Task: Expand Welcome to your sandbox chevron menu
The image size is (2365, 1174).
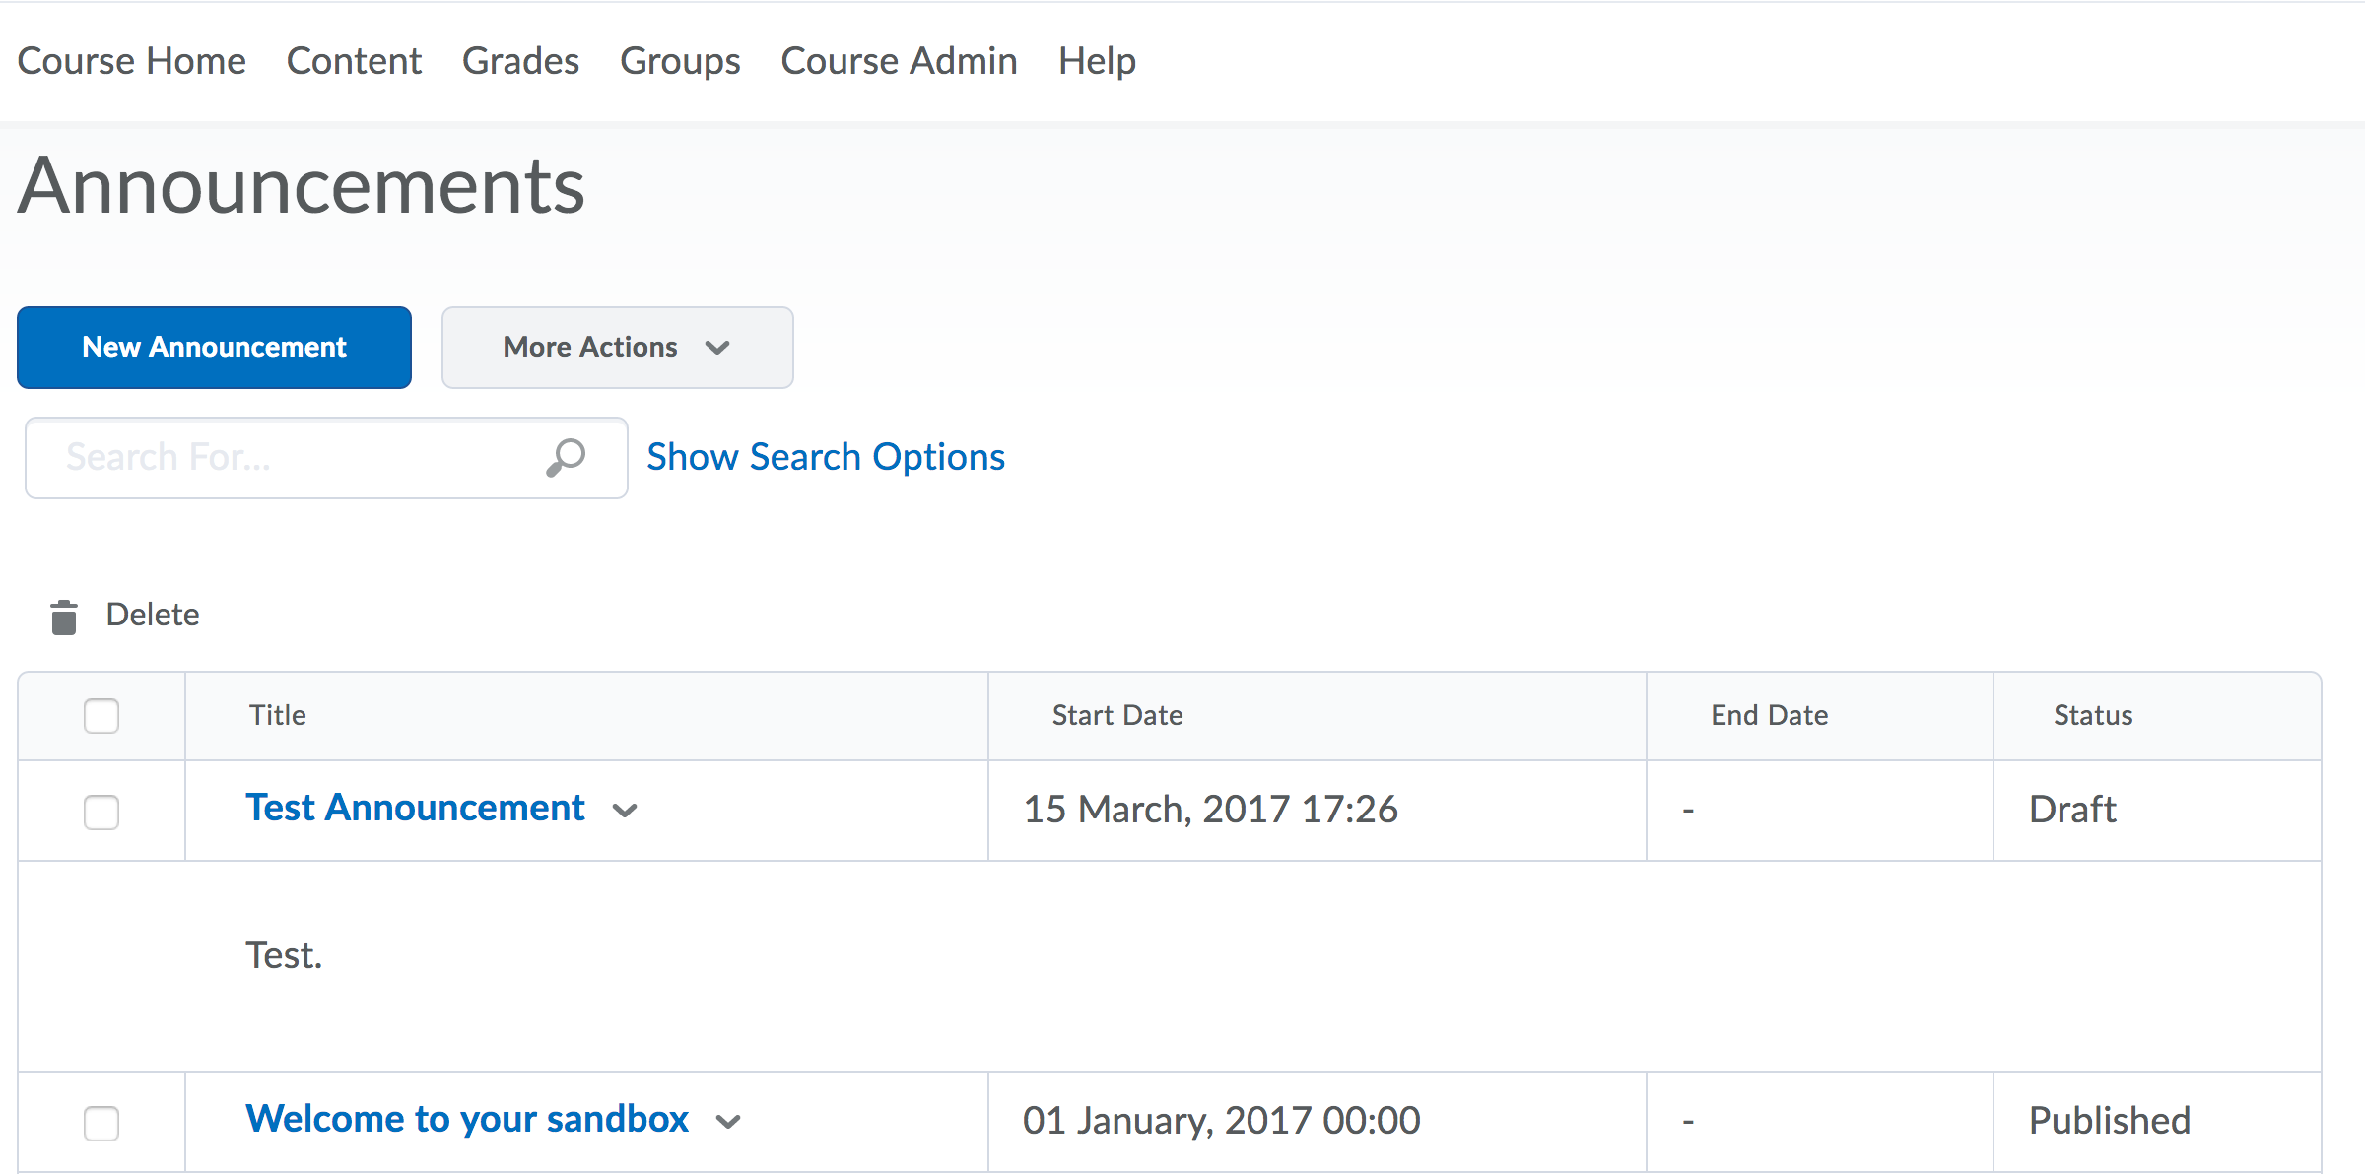Action: point(728,1122)
